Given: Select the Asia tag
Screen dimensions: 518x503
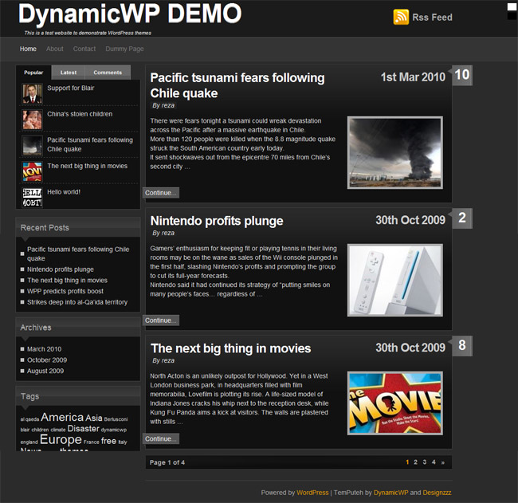Looking at the screenshot, I should click(94, 418).
